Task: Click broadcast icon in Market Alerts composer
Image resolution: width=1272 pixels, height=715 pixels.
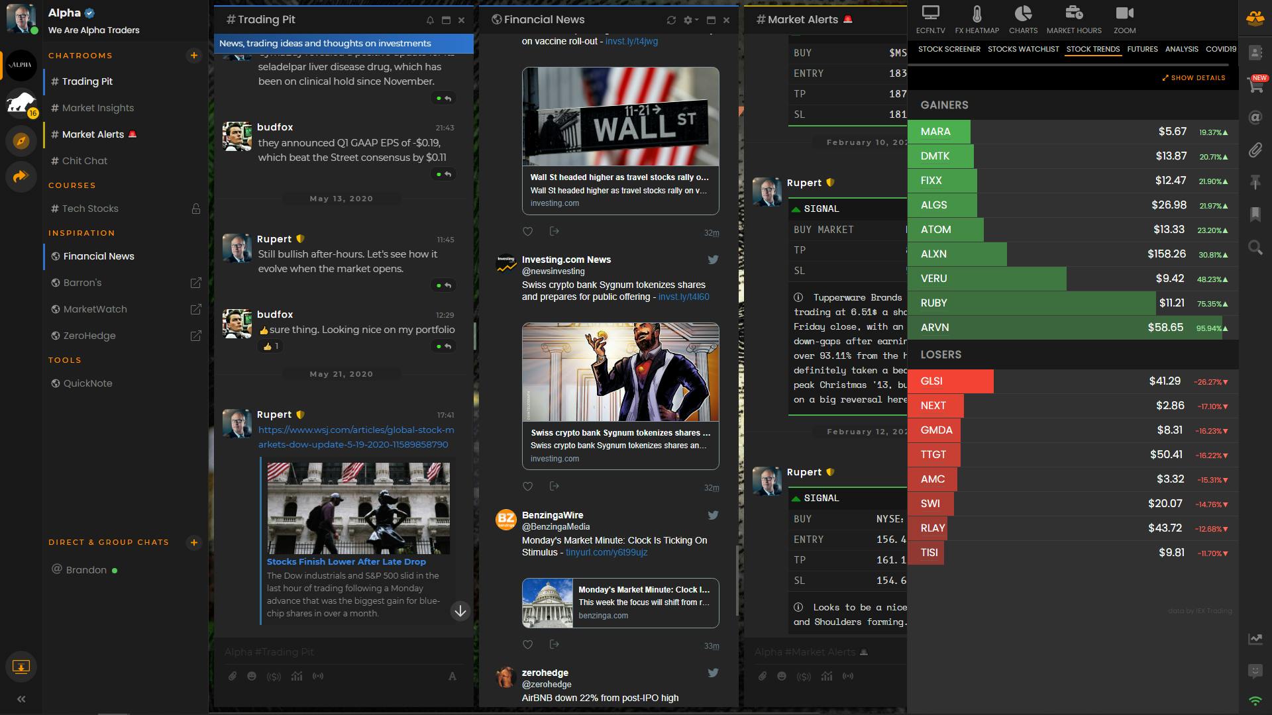Action: click(x=848, y=676)
